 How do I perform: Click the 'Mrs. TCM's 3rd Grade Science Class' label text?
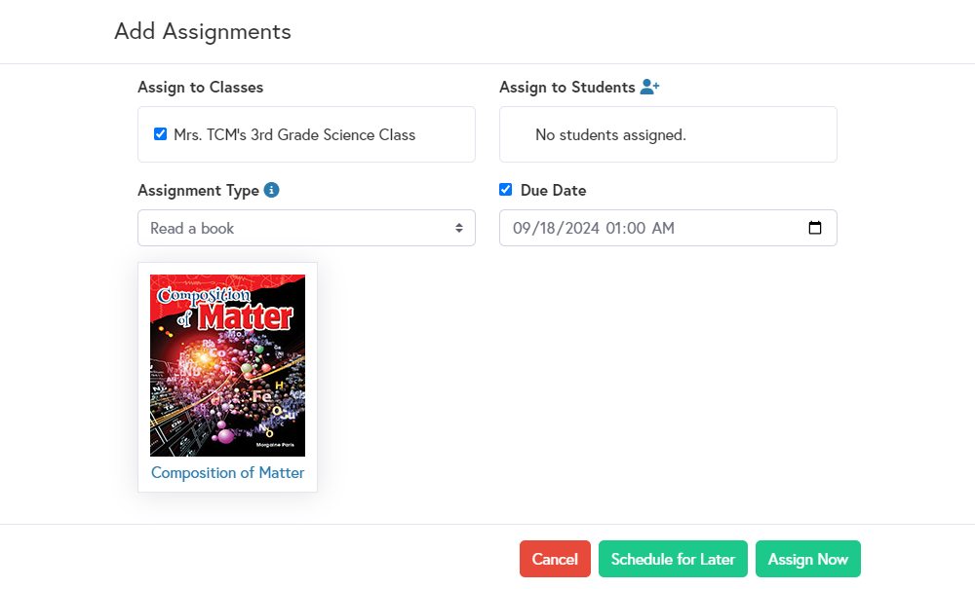click(x=294, y=134)
